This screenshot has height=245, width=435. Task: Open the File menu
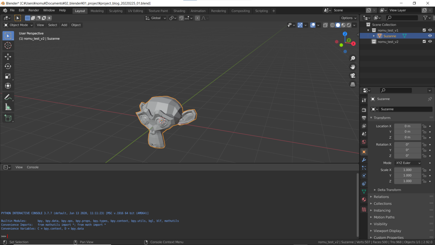point(12,11)
